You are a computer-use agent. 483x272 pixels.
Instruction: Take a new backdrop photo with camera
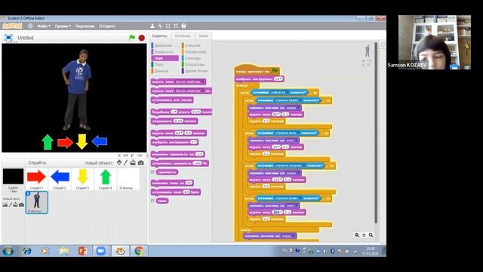pos(21,205)
